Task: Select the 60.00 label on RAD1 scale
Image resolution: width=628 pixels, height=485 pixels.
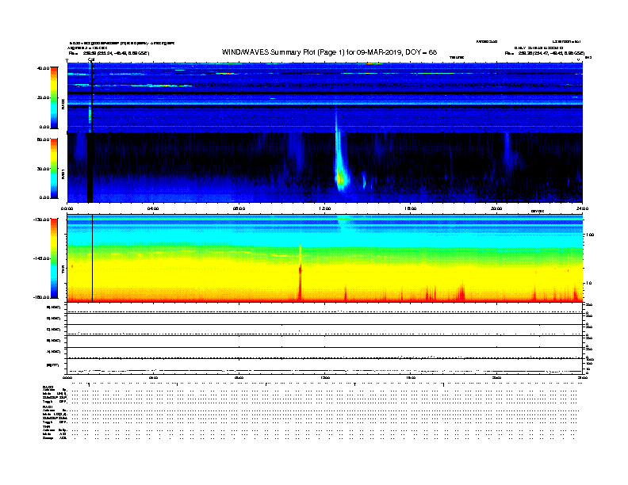Action: tap(43, 139)
